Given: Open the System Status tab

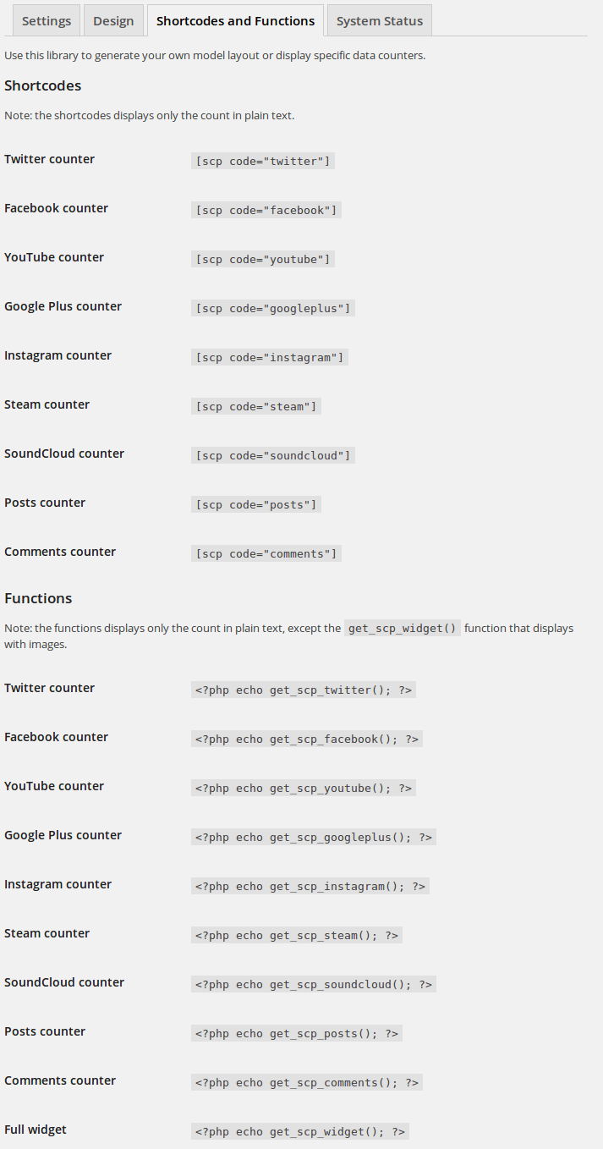Looking at the screenshot, I should point(379,21).
